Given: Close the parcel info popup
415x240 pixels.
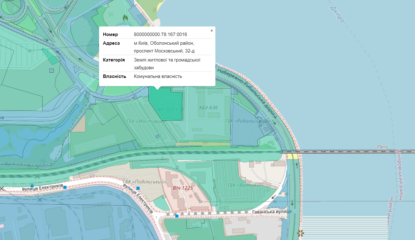Looking at the screenshot, I should (x=212, y=31).
